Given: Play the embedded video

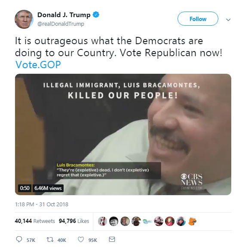Looking at the screenshot, I should 123,134.
